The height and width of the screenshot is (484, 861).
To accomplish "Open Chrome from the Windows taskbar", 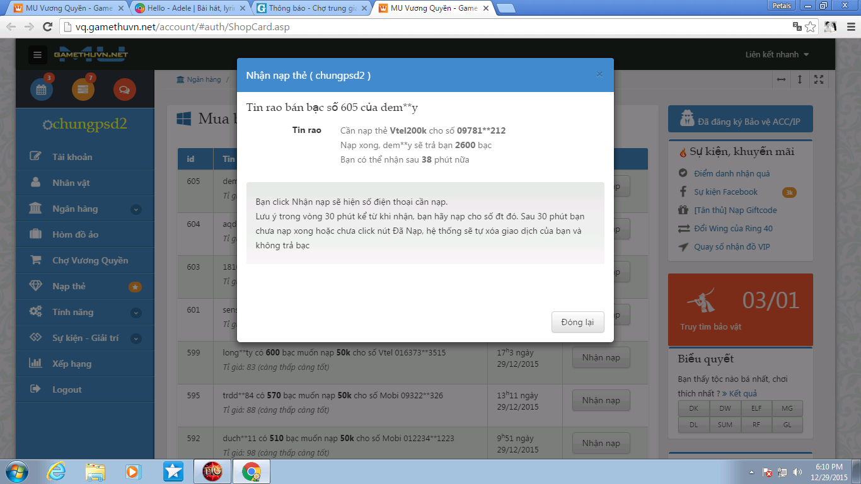I will click(251, 471).
